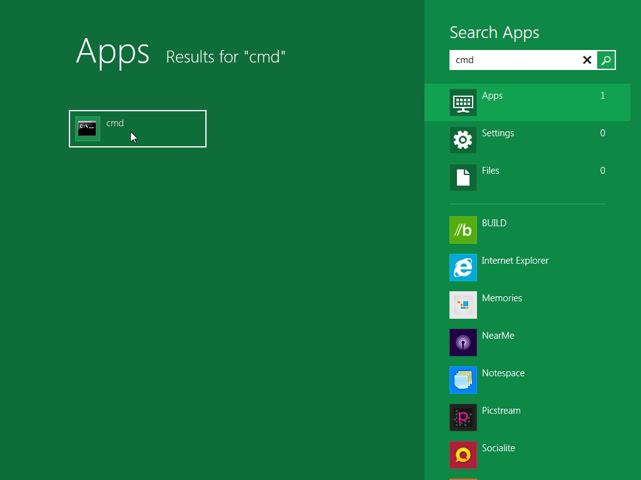This screenshot has height=480, width=641.
Task: Search within Socialite via its label
Action: point(498,448)
